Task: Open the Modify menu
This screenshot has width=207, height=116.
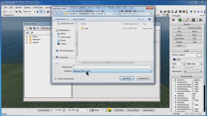Action: coord(18,7)
